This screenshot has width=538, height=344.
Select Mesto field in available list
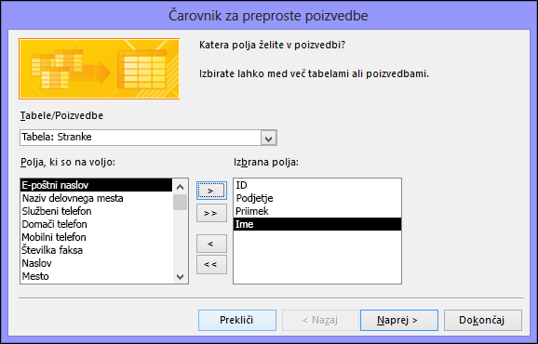point(97,276)
